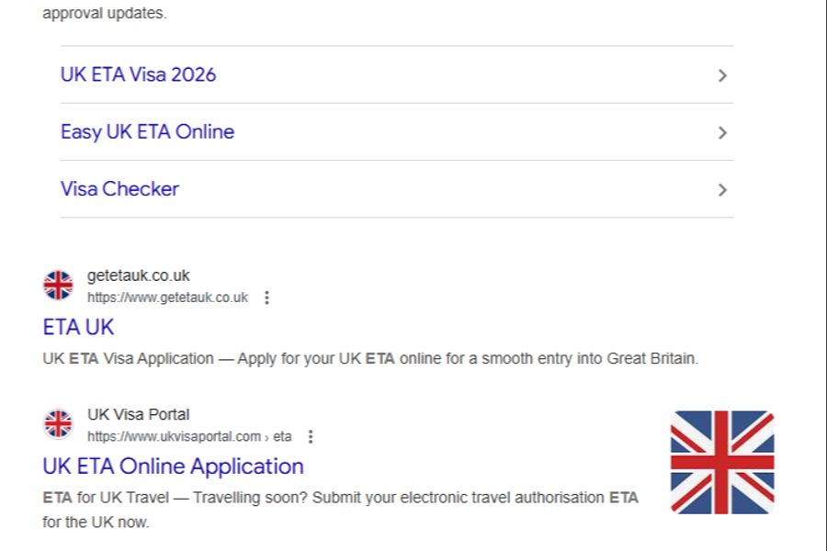Select the "Visa Checker" related search
The height and width of the screenshot is (551, 827).
pos(119,188)
